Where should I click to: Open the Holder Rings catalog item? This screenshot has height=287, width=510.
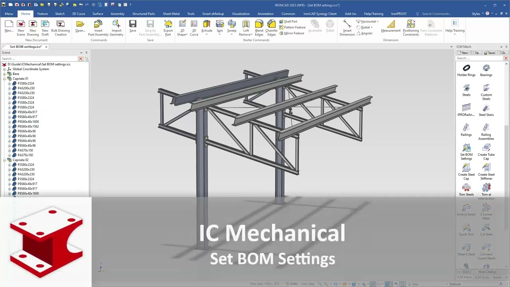pos(466,70)
